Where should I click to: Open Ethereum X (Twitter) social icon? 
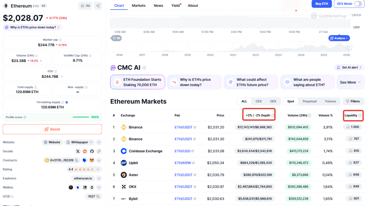78,151
